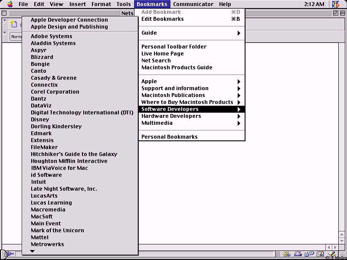Screen dimensions: 347x260
Task: Select the Macromedia bookmark
Action: tap(48, 210)
